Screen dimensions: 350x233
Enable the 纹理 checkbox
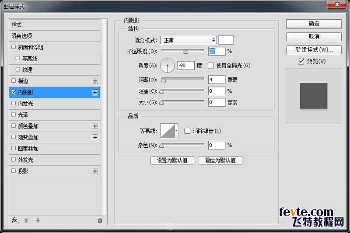(x=18, y=70)
